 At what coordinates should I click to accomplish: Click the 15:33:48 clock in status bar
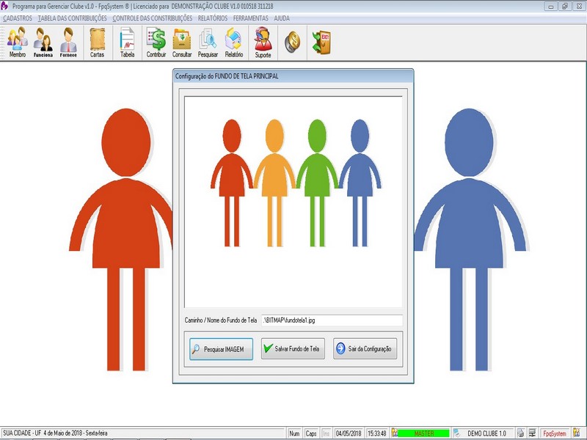point(376,433)
